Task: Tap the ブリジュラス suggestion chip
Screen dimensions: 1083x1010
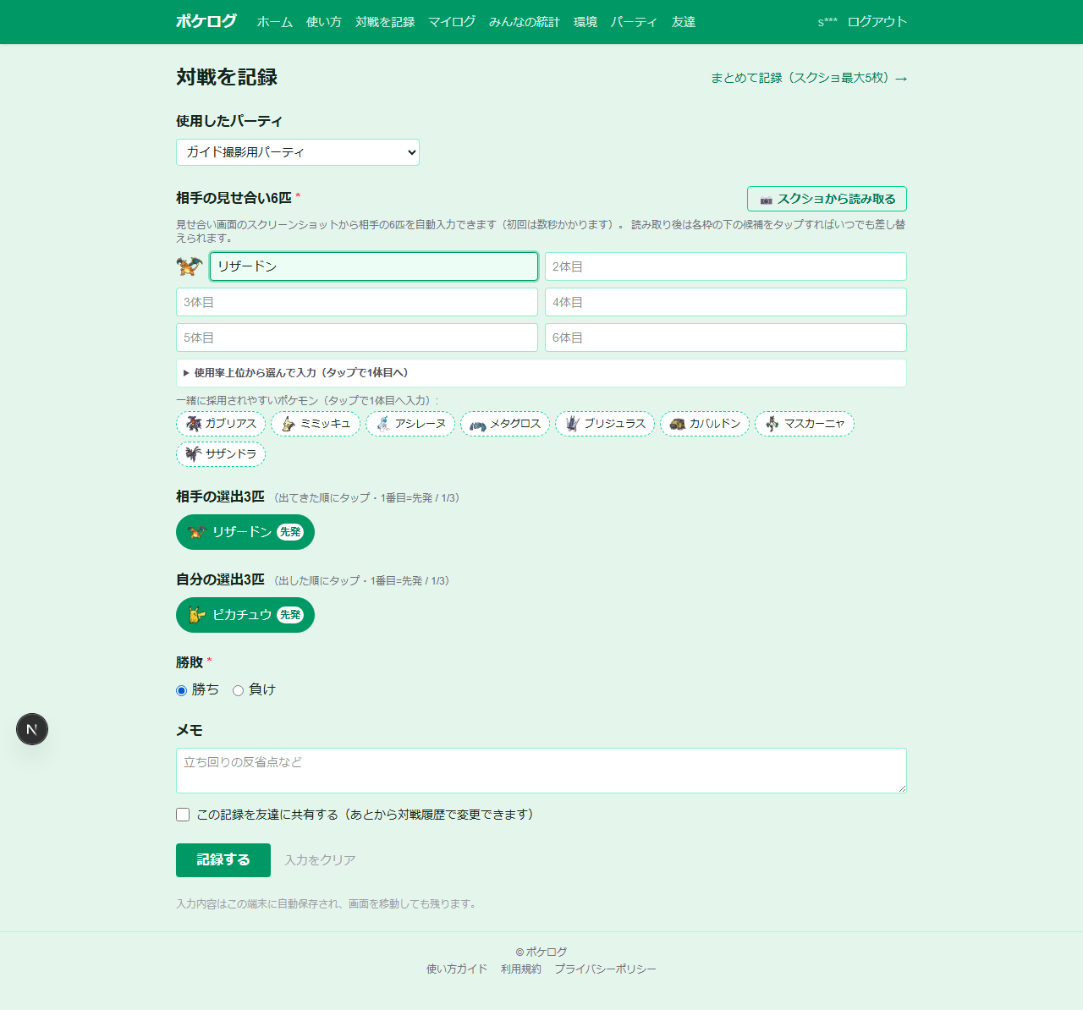Action: (605, 424)
